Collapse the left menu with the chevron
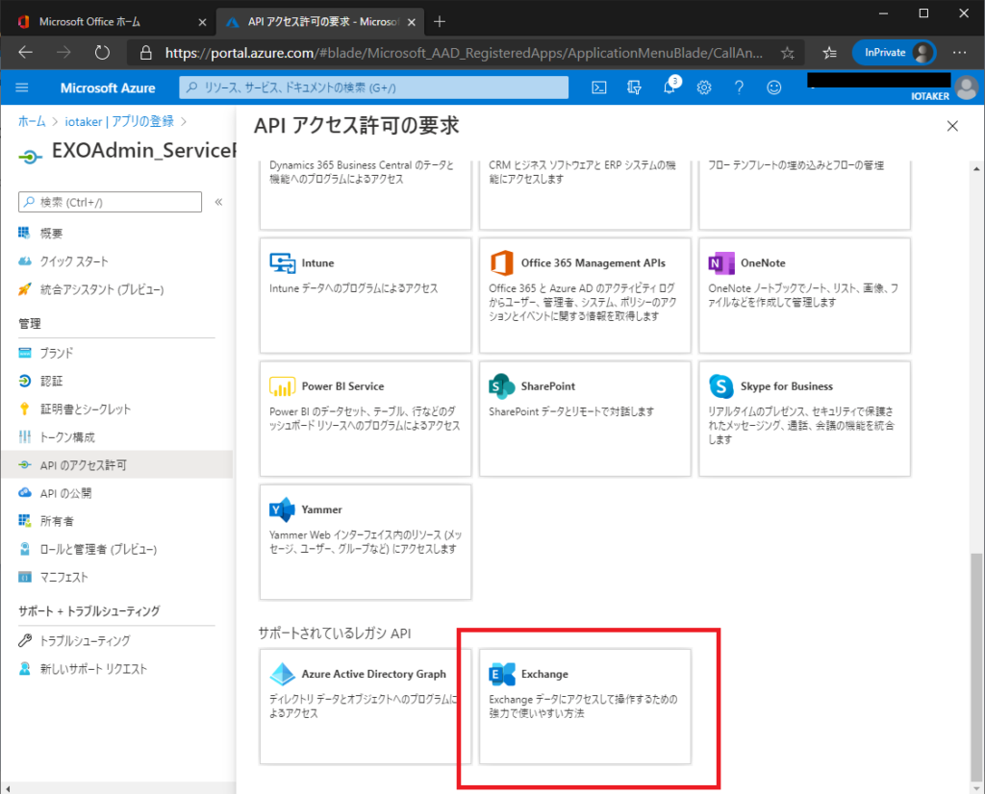985x794 pixels. [218, 202]
